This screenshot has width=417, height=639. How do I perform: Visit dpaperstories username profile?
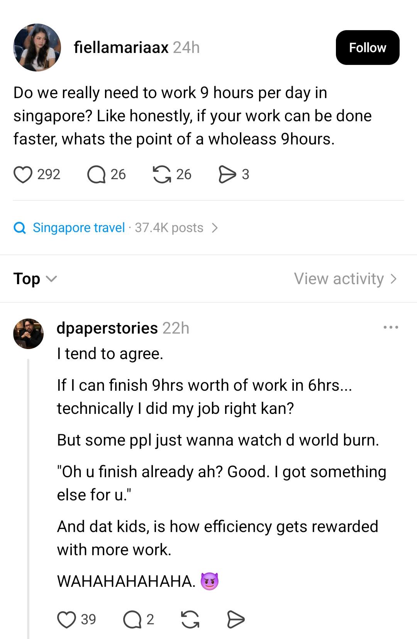[107, 328]
